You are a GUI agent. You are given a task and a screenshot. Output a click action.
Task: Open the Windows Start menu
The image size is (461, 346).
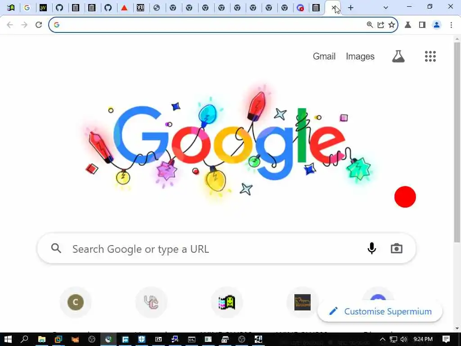8,339
